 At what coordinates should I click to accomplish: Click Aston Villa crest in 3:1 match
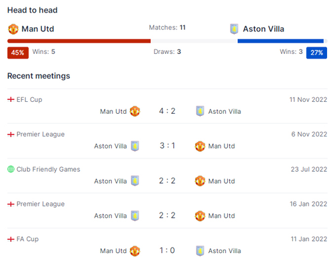(135, 146)
